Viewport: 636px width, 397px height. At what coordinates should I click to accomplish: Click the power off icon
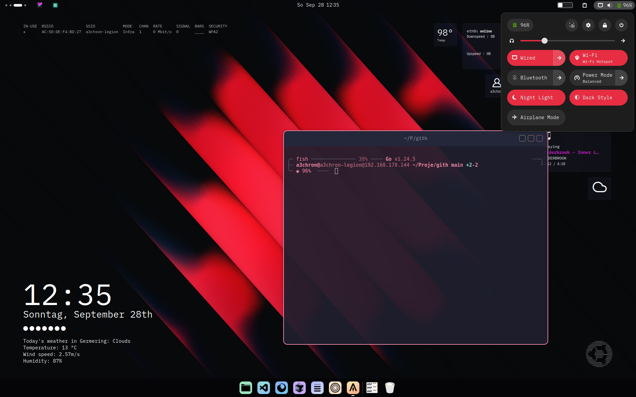[621, 25]
